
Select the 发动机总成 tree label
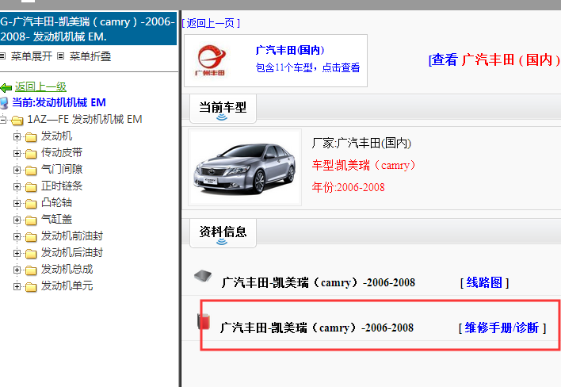[67, 269]
